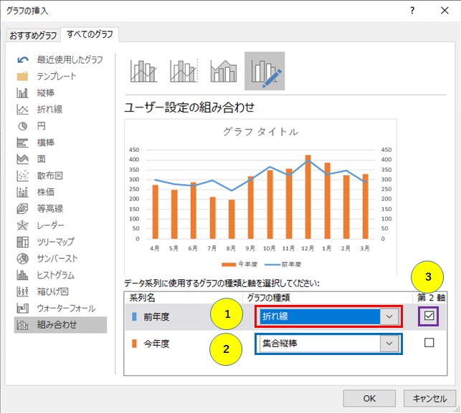Choose the 縦棒 column chart icon
Image resolution: width=461 pixels, height=413 pixels.
23,93
